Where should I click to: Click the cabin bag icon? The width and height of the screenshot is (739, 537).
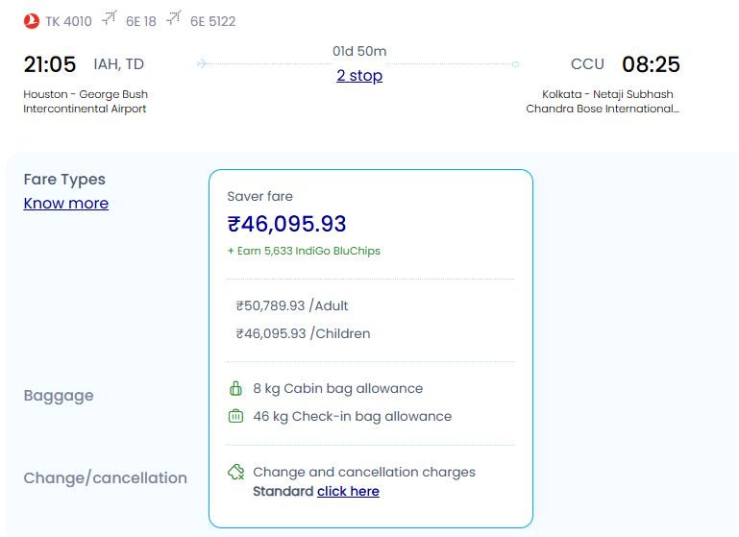pos(235,389)
